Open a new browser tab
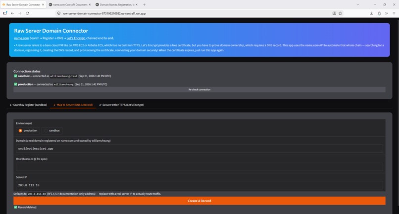Screen dimensions: 399x214 pos(144,4)
